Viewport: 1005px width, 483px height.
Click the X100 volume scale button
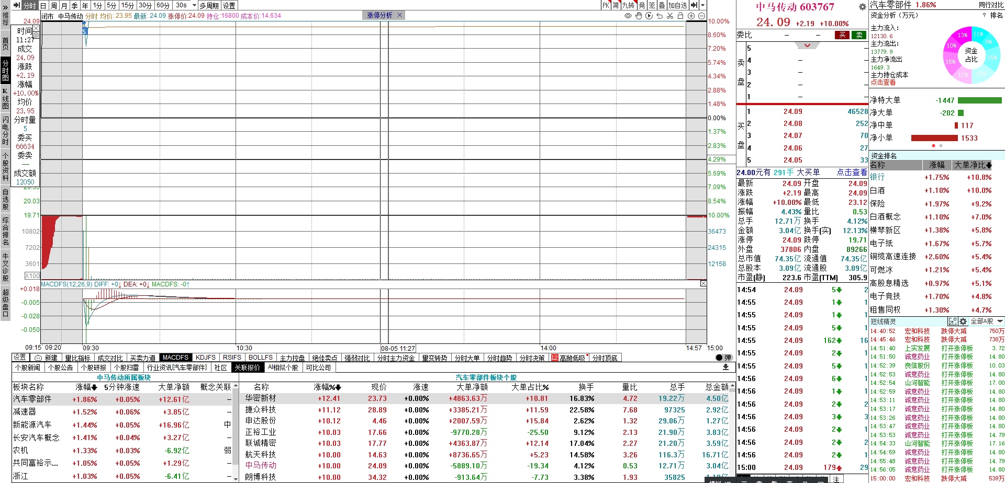click(x=32, y=275)
